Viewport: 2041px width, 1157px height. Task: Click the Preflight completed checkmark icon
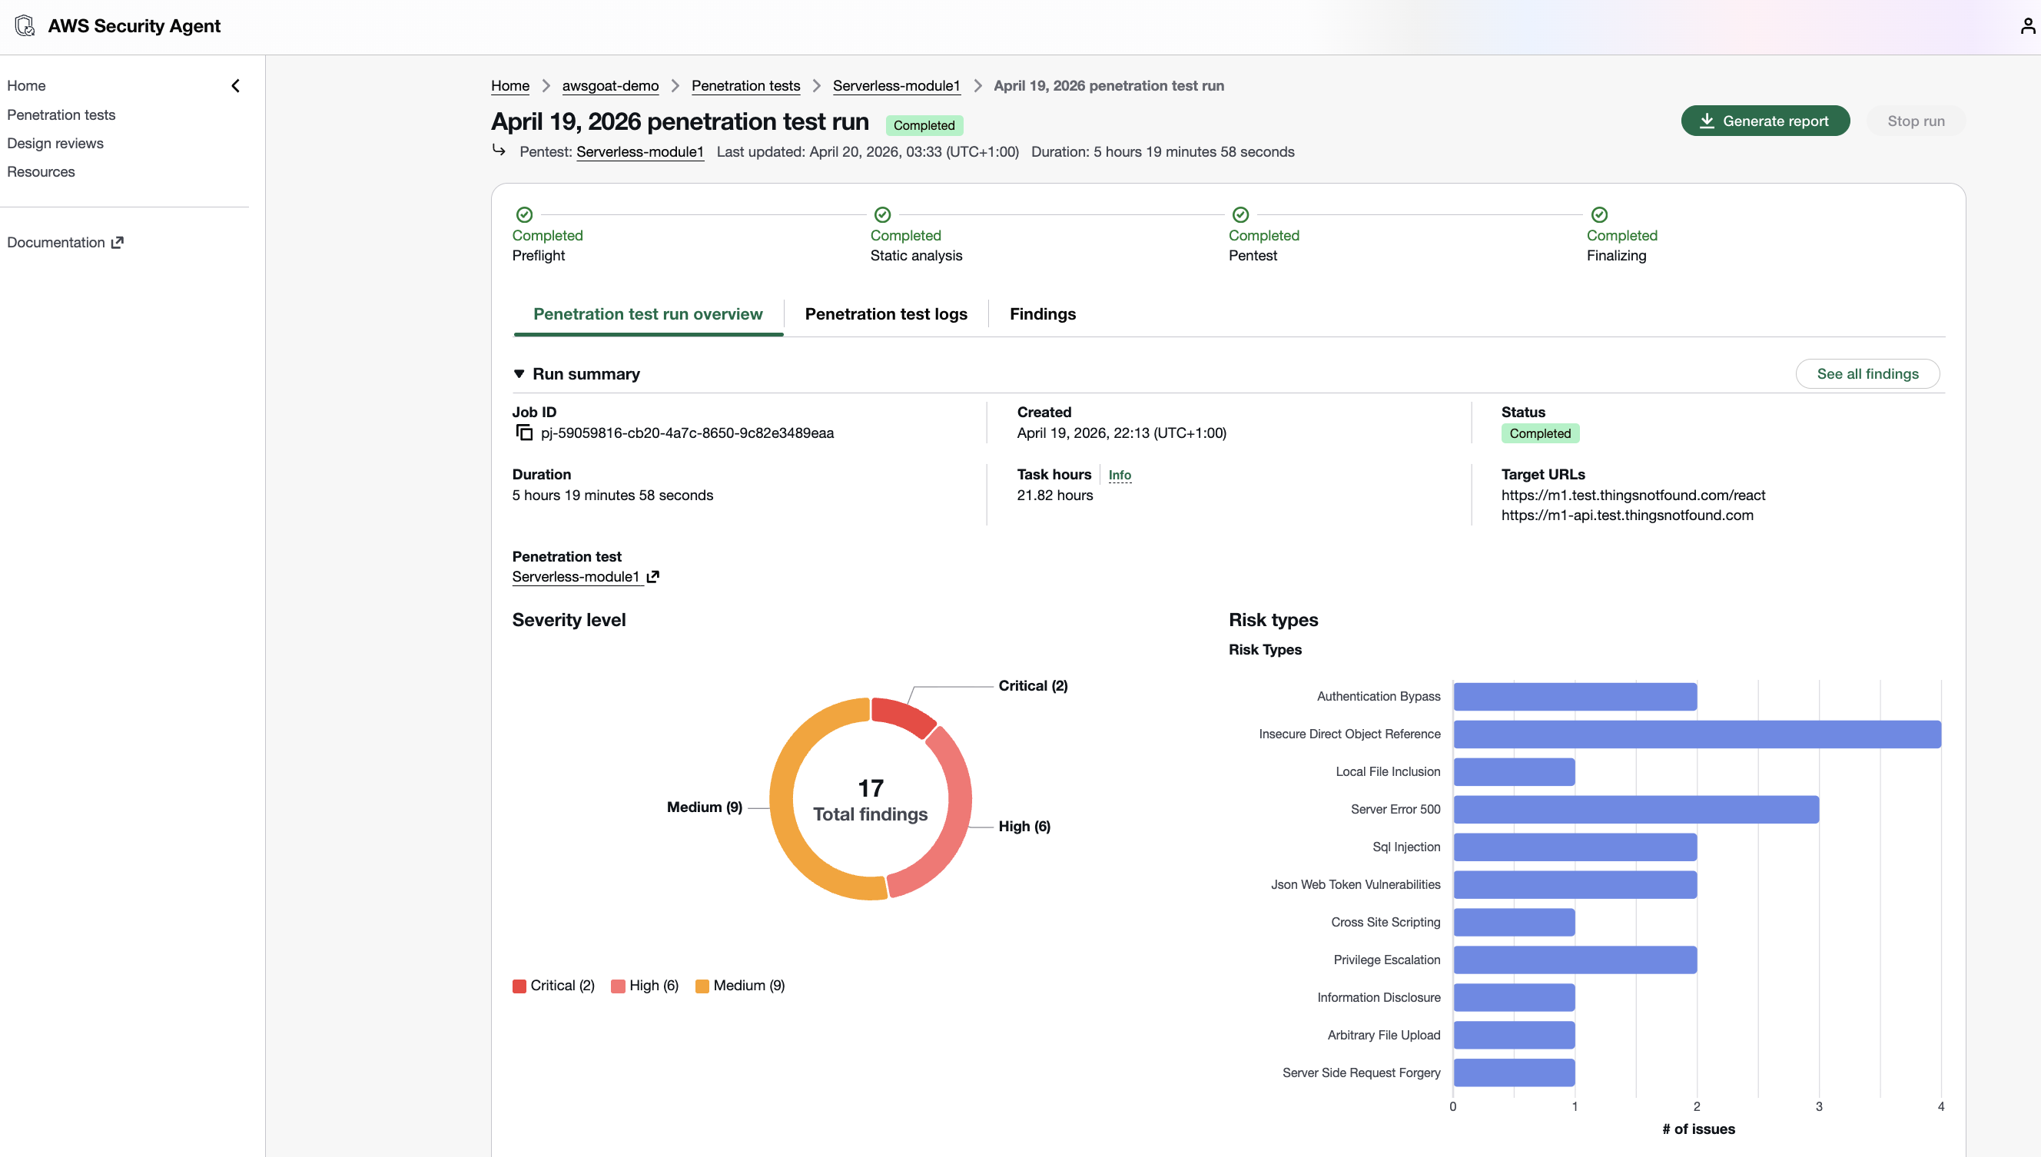point(525,214)
